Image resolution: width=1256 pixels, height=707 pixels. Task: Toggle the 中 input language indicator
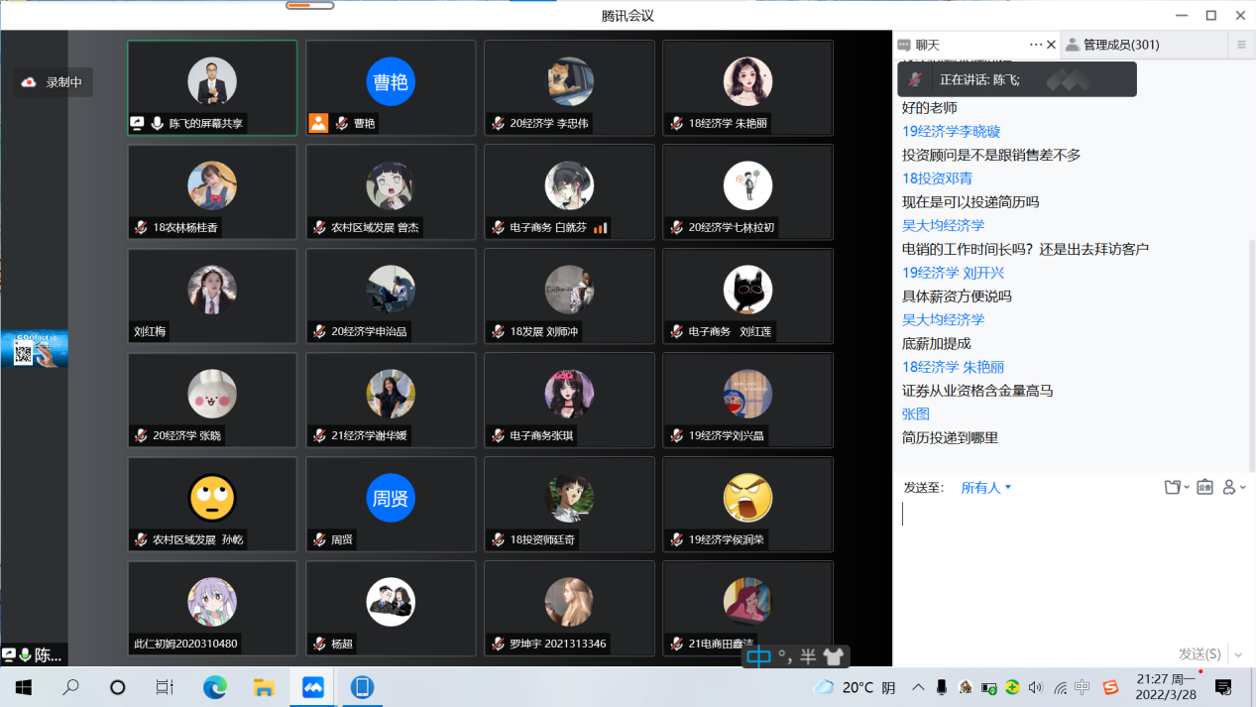758,656
